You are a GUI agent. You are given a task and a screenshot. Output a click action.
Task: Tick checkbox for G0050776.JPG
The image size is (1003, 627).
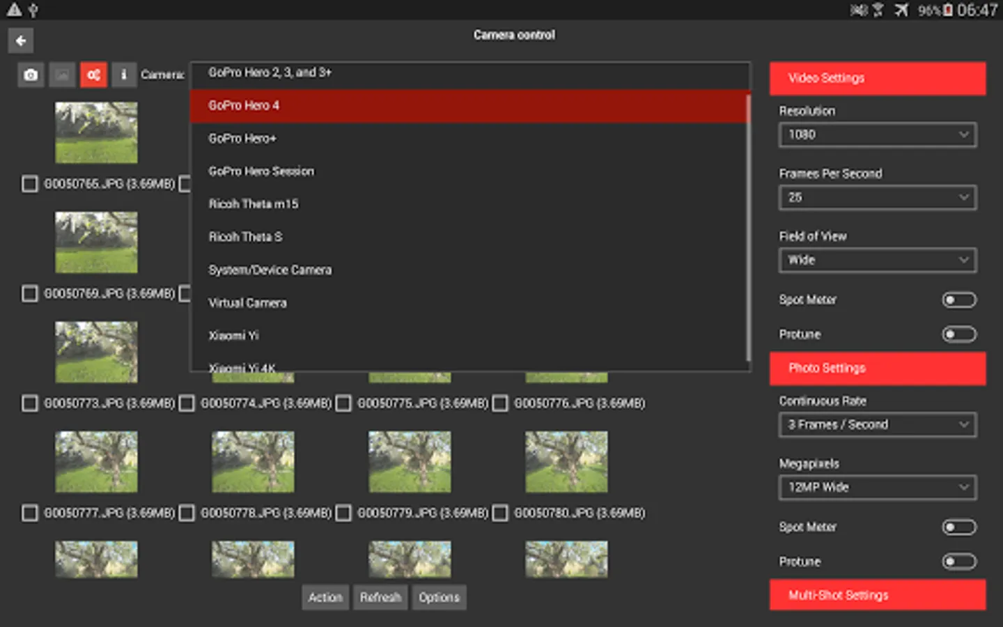coord(500,403)
